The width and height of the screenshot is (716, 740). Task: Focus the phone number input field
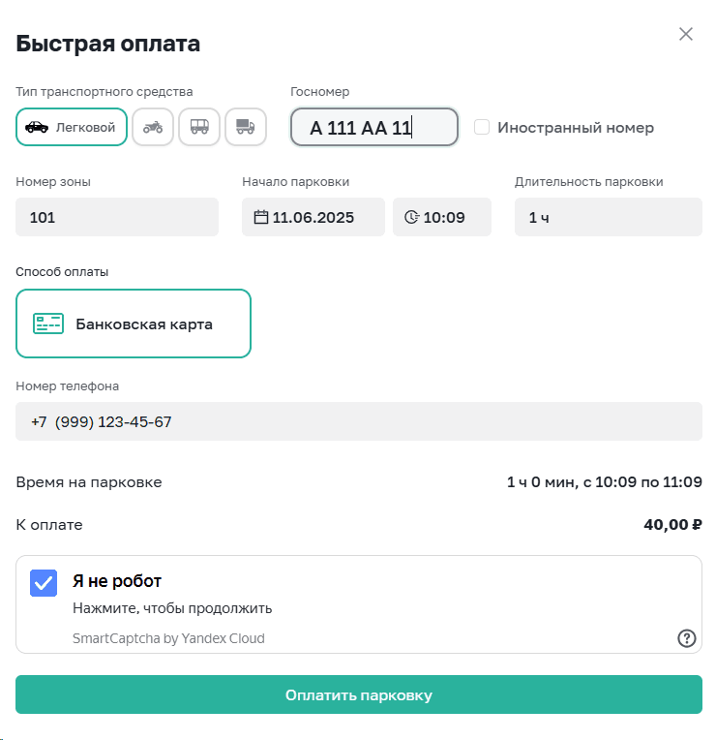coord(359,421)
